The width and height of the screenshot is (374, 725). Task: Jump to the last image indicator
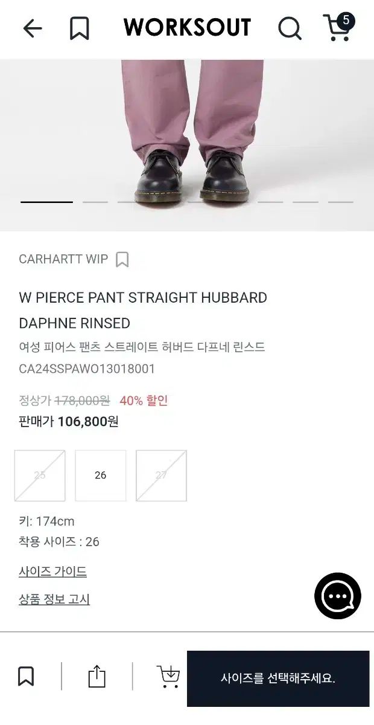[x=340, y=202]
